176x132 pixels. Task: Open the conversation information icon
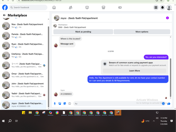tap(168, 18)
